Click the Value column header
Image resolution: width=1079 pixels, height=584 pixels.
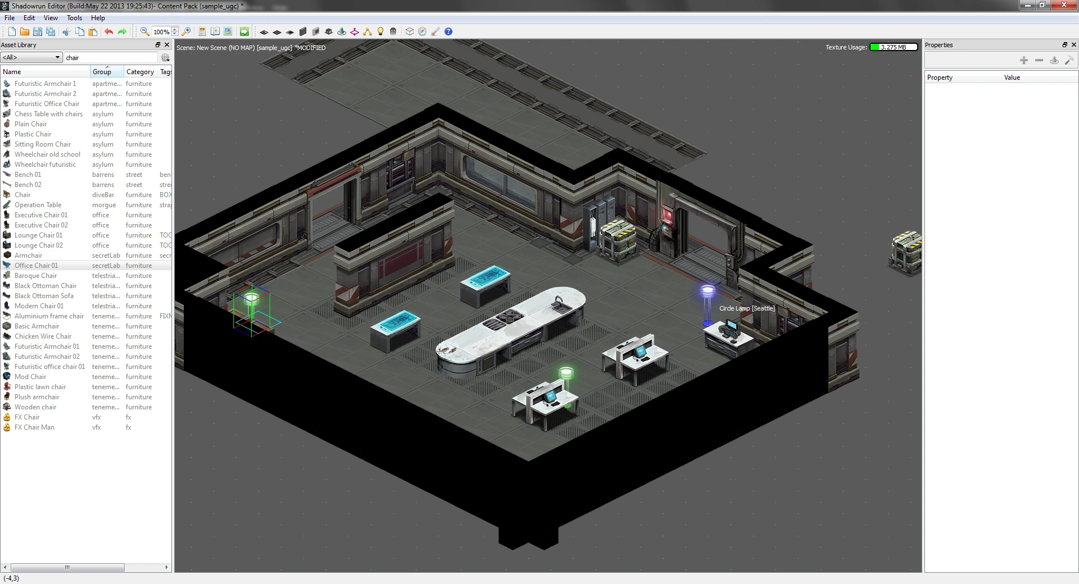(1040, 77)
